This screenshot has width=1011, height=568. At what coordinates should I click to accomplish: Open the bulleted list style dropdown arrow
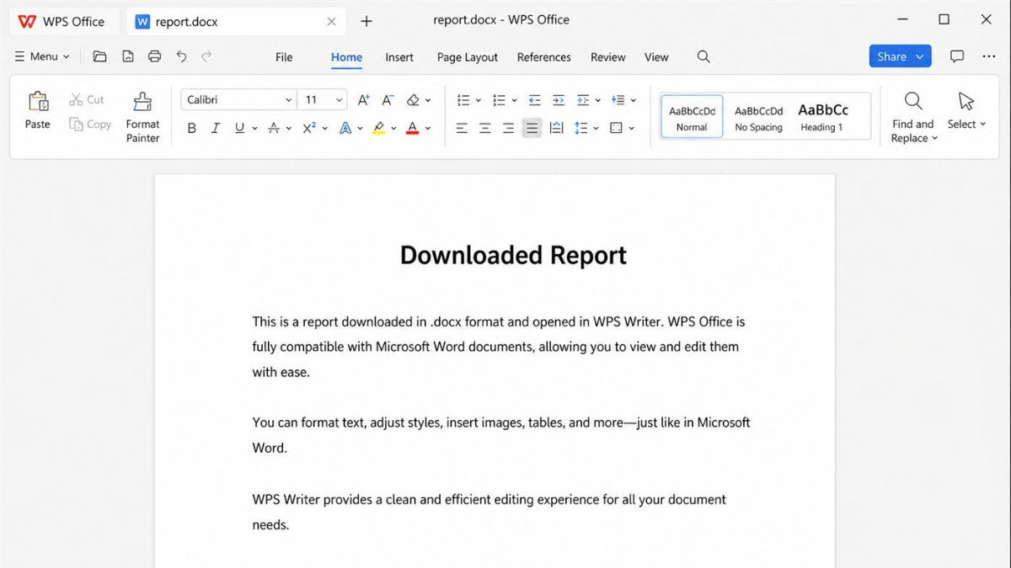[x=479, y=100]
